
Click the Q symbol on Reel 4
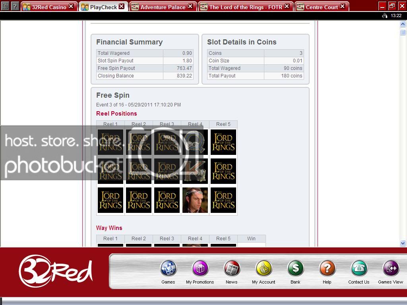[x=195, y=142]
